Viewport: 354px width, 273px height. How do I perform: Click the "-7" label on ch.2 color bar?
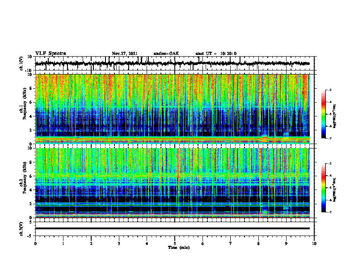click(330, 212)
